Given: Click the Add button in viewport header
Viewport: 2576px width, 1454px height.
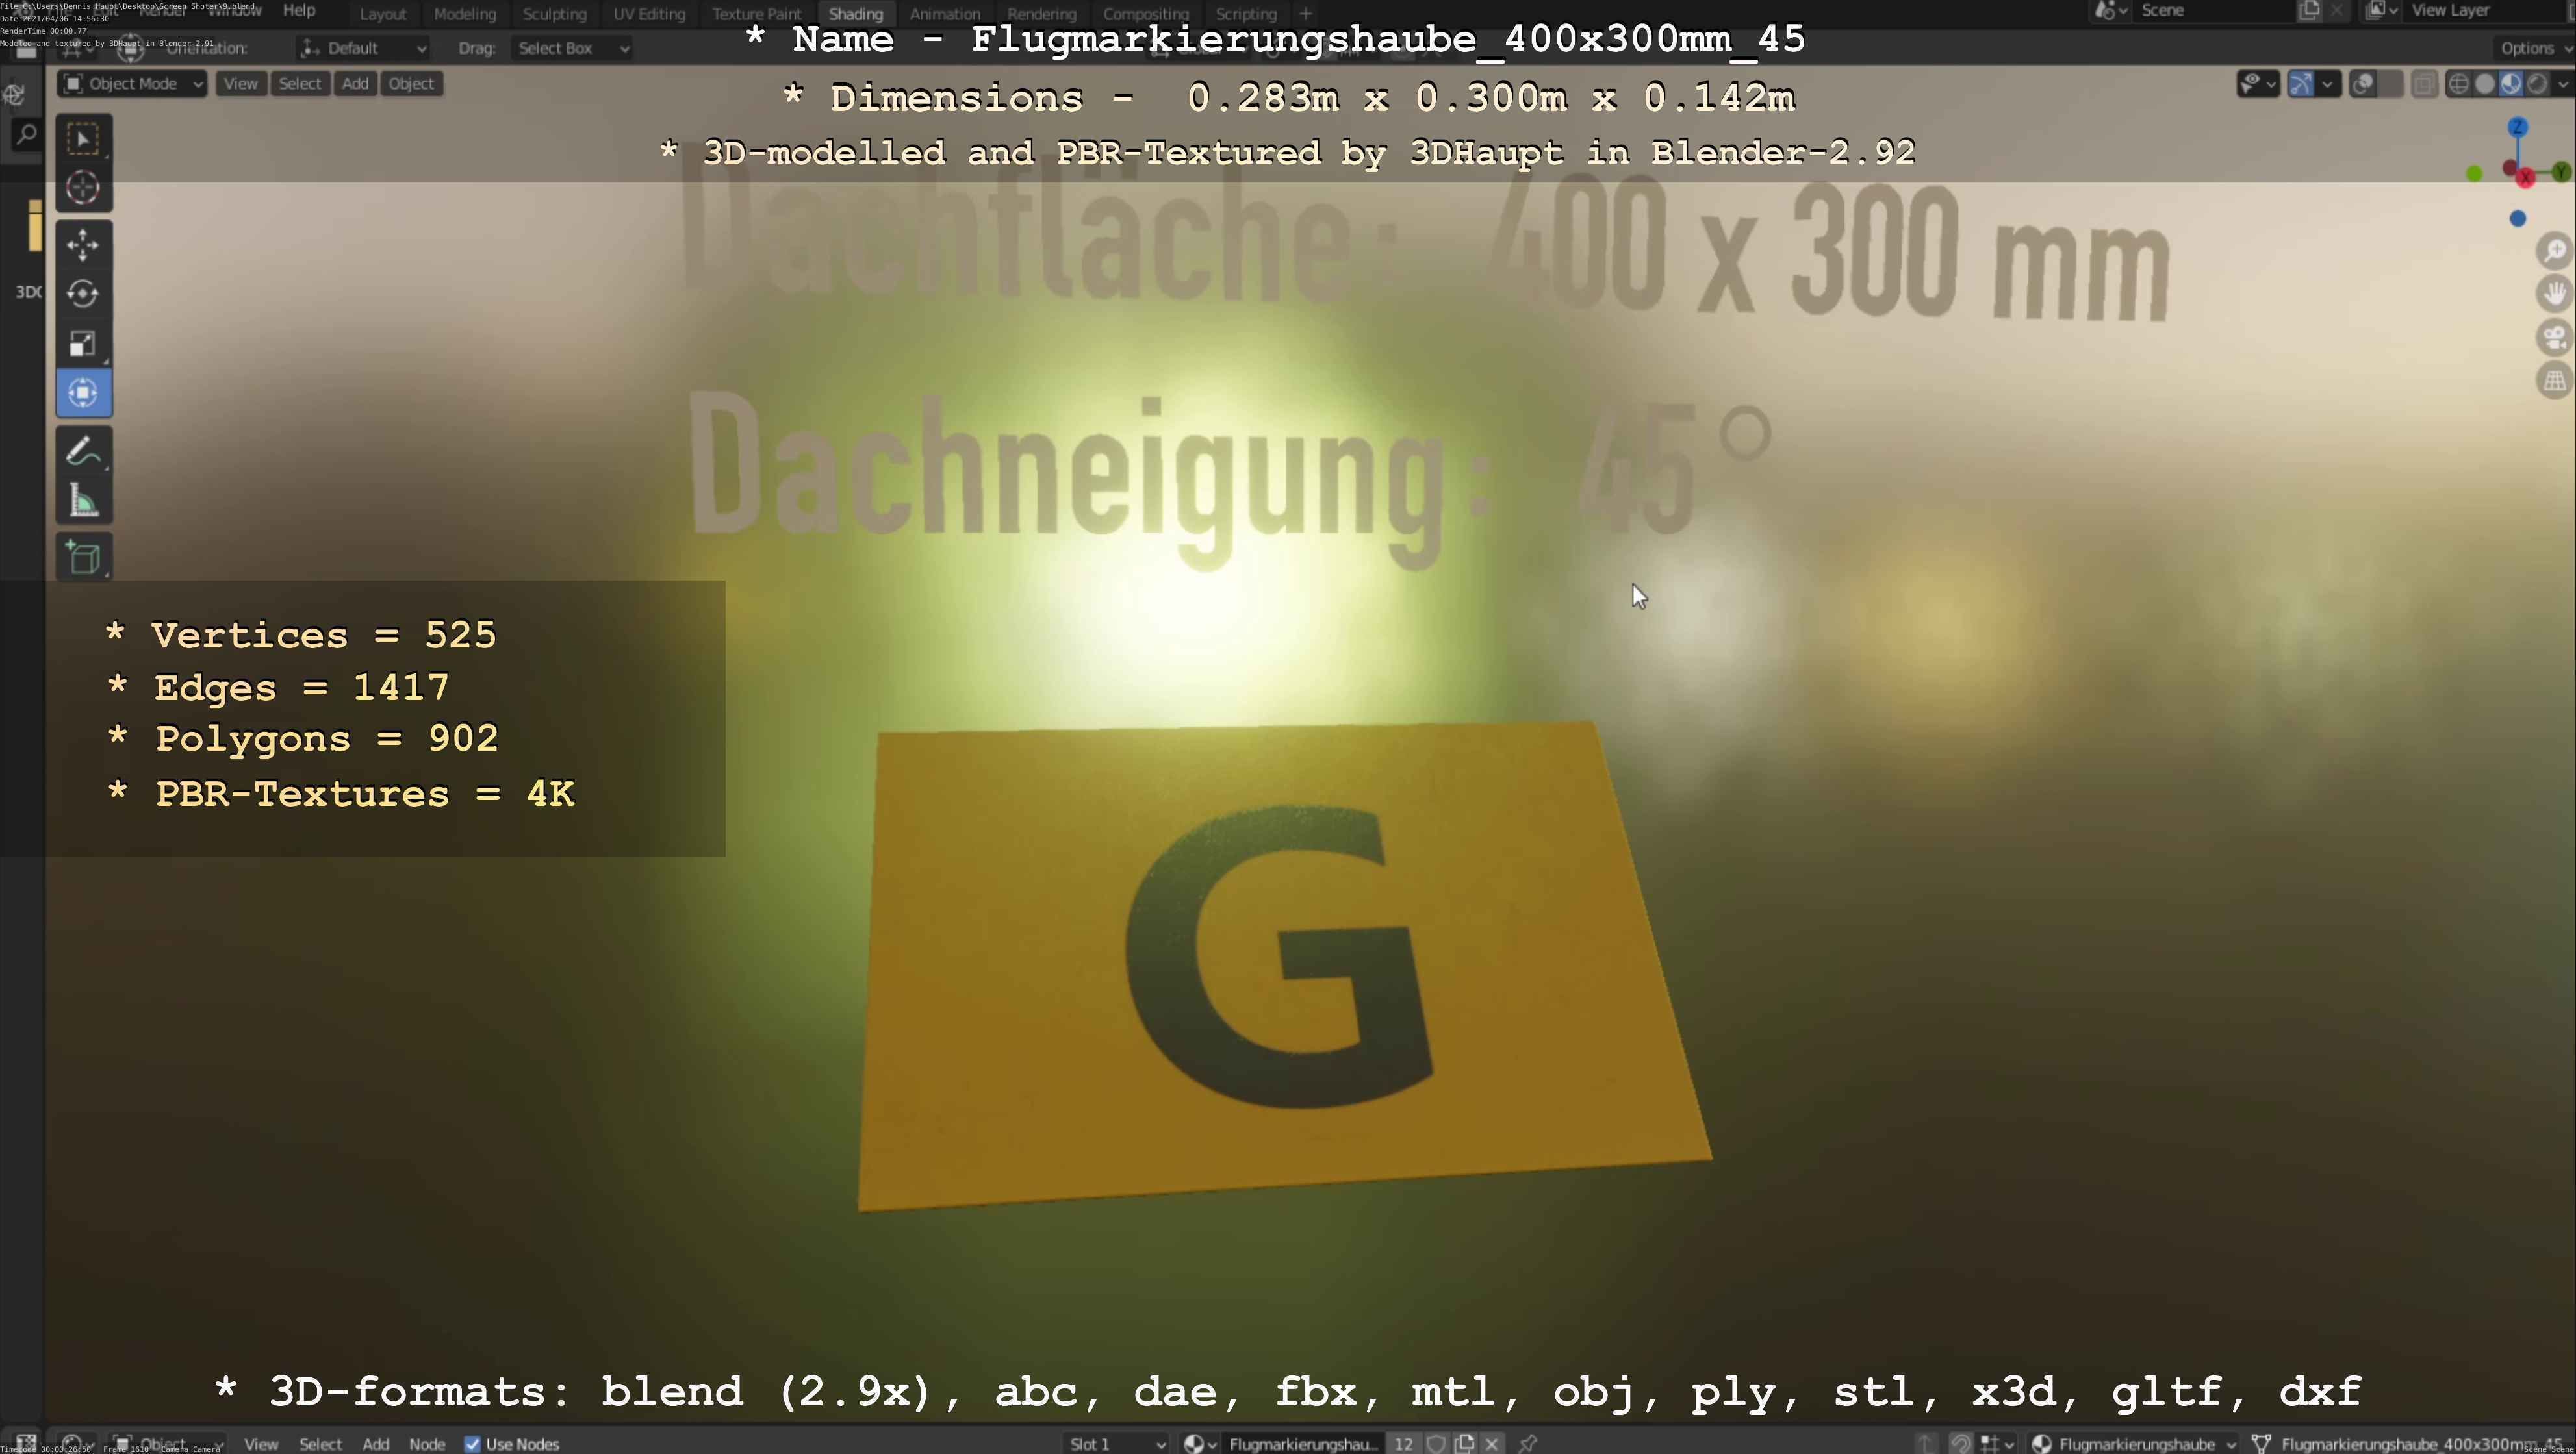Looking at the screenshot, I should click(x=355, y=84).
